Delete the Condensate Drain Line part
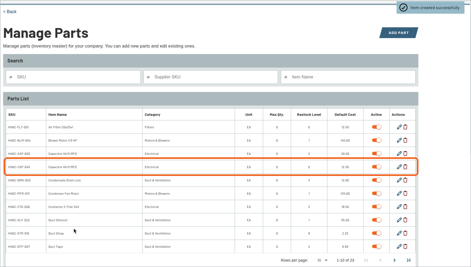471x267 pixels. [405, 180]
